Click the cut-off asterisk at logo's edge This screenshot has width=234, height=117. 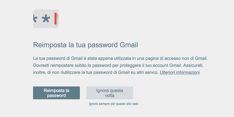tap(35, 19)
